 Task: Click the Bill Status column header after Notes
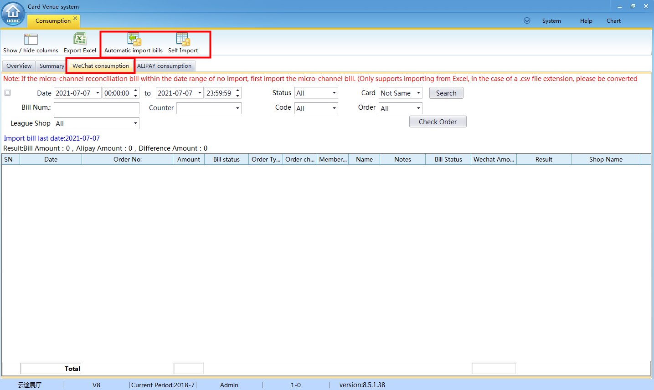[x=448, y=159]
